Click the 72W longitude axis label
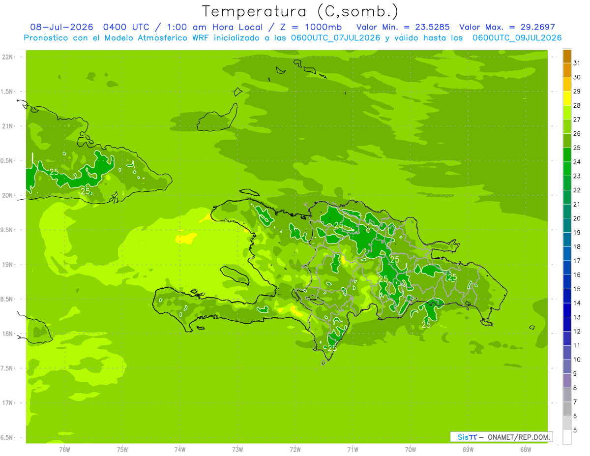 (295, 449)
